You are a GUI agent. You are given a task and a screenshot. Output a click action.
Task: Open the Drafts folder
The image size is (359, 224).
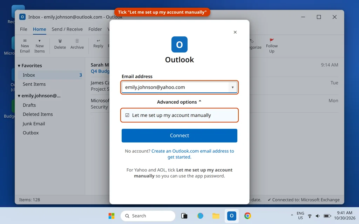coord(29,105)
